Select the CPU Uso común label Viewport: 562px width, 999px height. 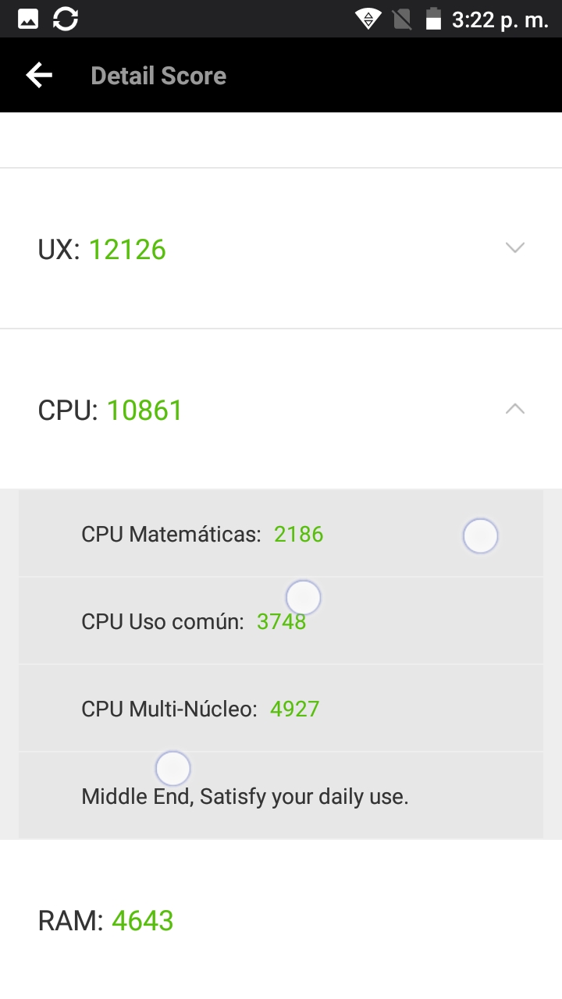point(162,622)
